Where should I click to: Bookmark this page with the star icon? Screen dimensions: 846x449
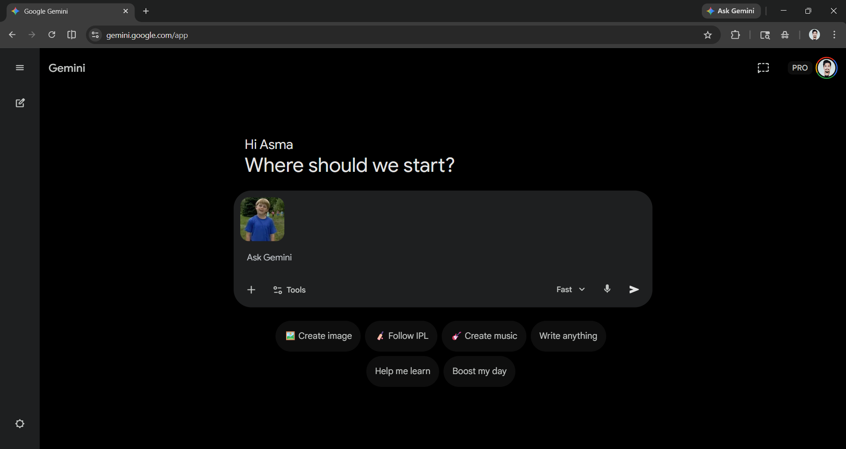pyautogui.click(x=708, y=35)
